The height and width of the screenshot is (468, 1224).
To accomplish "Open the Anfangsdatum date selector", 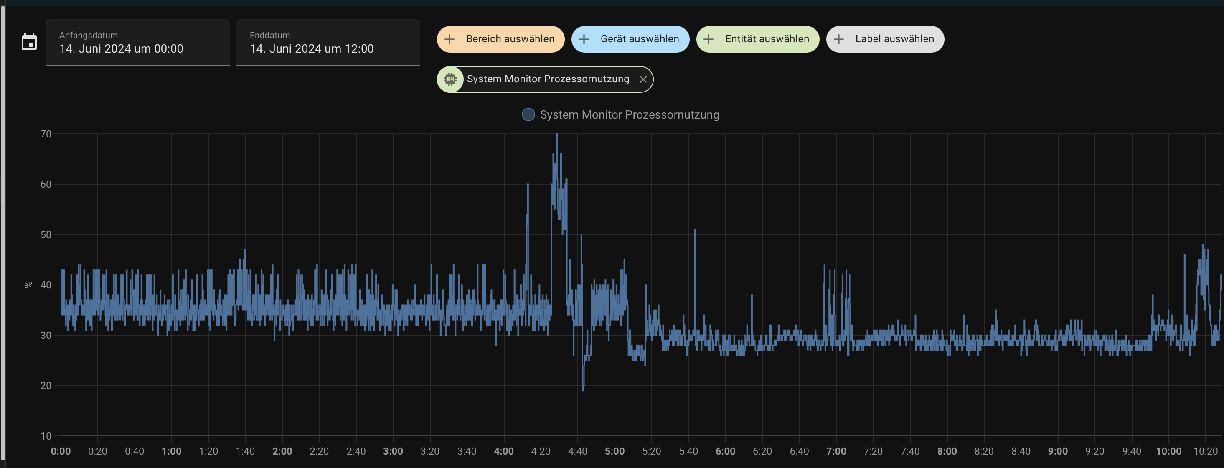I will click(x=138, y=48).
